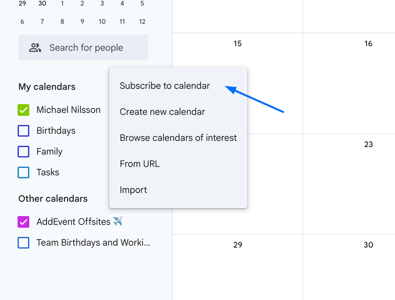Select Subscribe to calendar menu option
395x300 pixels.
[165, 86]
